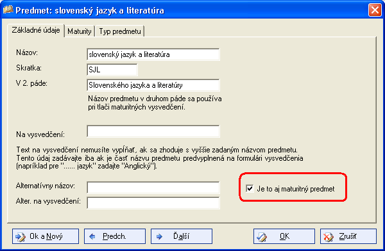The width and height of the screenshot is (385, 251).
Task: Select the Základné údaje tab
Action: (x=36, y=30)
